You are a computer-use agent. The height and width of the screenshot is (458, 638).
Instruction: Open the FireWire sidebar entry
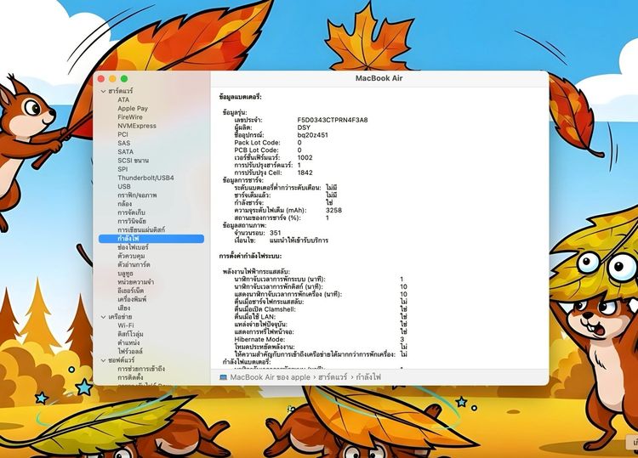click(x=130, y=117)
